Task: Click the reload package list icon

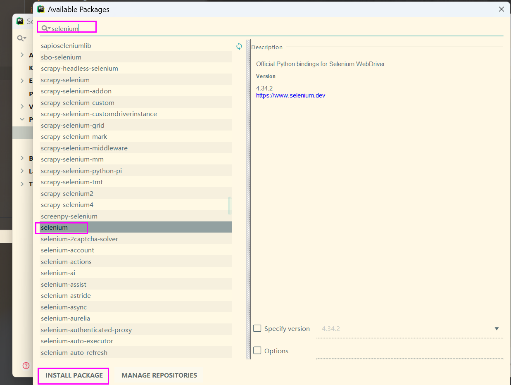Action: [x=239, y=46]
